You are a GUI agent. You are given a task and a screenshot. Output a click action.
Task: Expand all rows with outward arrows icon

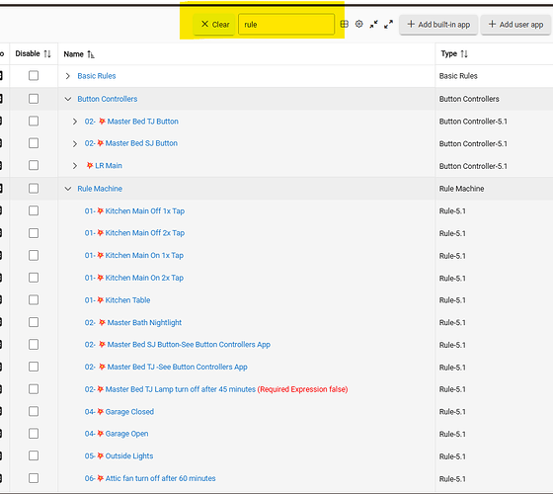[388, 24]
